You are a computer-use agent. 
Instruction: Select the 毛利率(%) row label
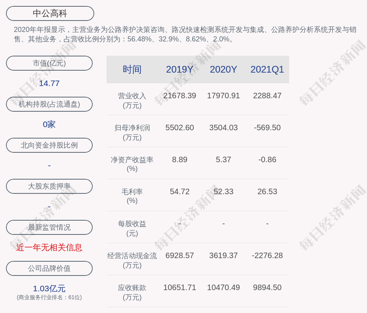point(132,196)
